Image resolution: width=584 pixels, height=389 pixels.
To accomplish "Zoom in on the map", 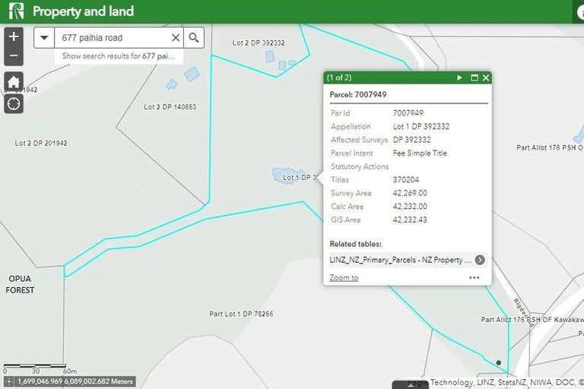I will (x=14, y=37).
